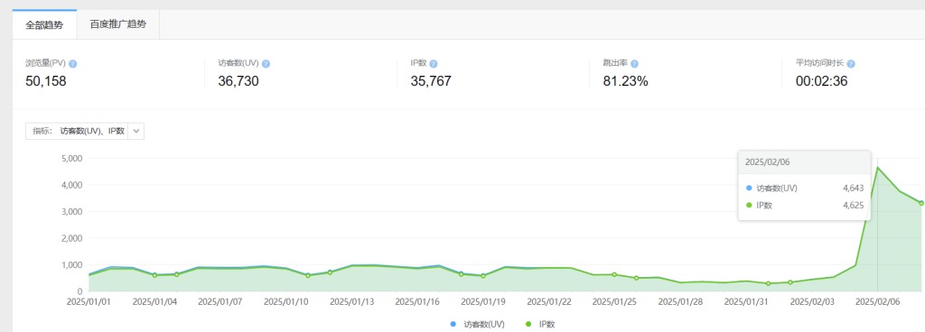Expand the 指标 metrics dropdown arrow

tap(136, 132)
